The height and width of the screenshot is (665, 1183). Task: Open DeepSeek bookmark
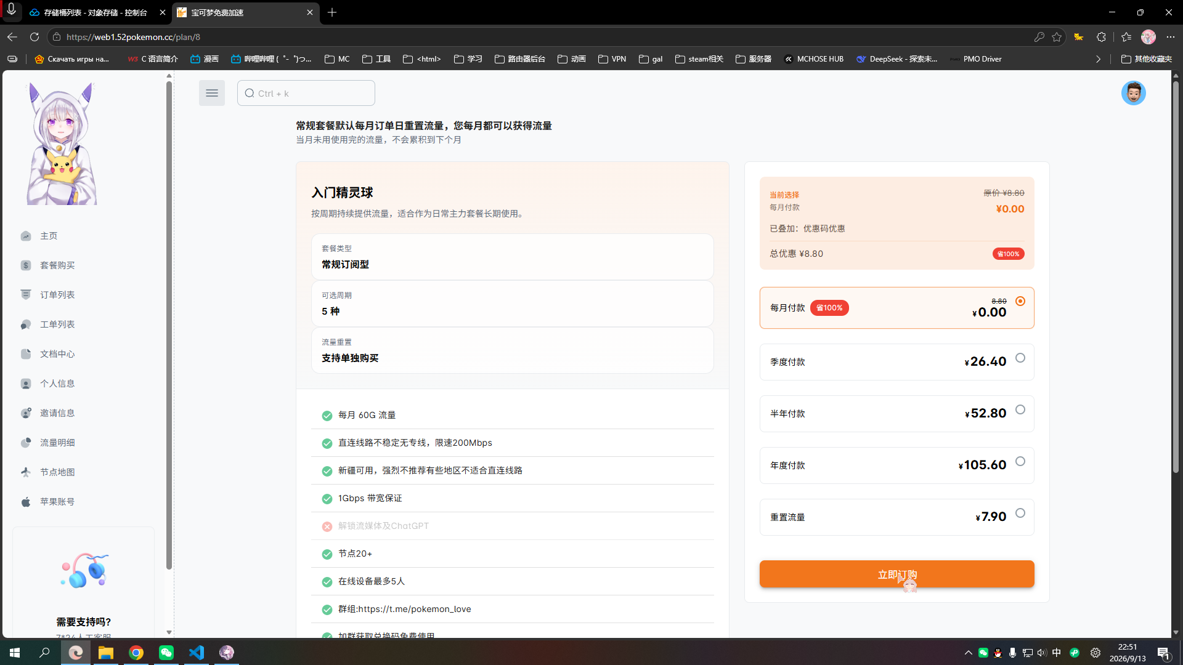coord(897,59)
